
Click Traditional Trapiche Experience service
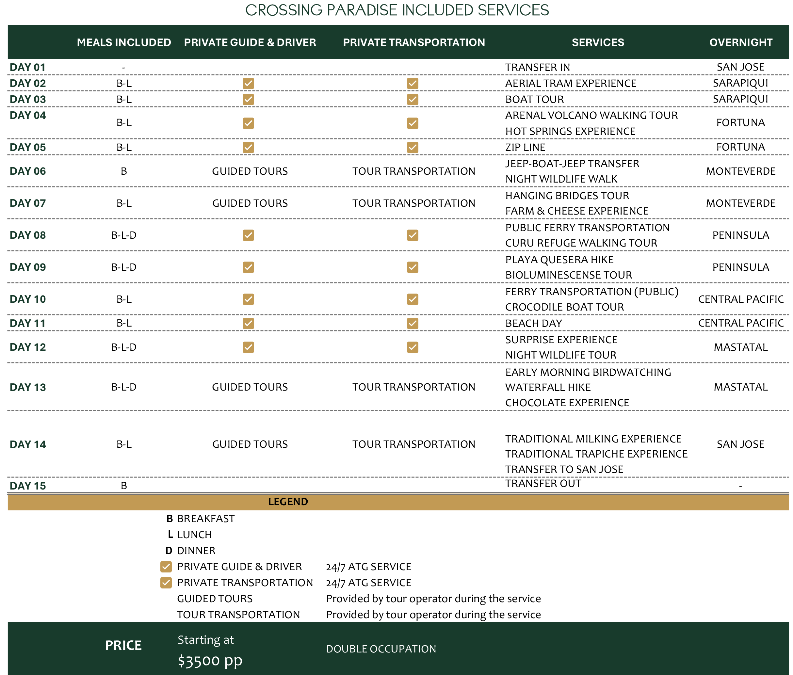point(596,454)
